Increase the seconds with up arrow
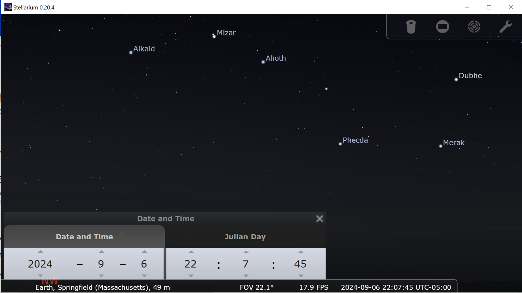This screenshot has height=293, width=522. [x=301, y=252]
